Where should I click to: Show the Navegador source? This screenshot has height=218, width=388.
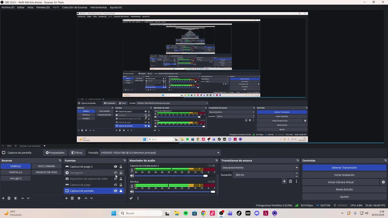coord(115,173)
